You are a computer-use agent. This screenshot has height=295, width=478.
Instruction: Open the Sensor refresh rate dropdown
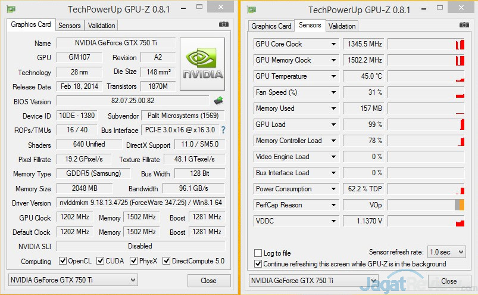(x=446, y=252)
